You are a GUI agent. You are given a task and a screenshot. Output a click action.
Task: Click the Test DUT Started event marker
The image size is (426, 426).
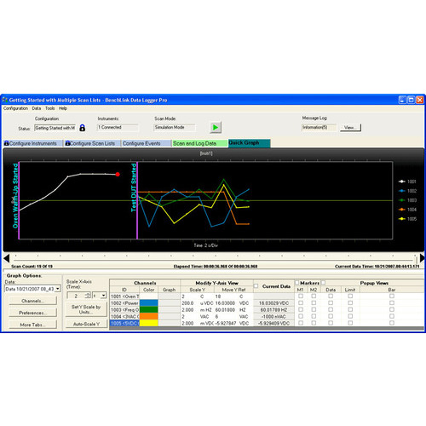pyautogui.click(x=134, y=187)
